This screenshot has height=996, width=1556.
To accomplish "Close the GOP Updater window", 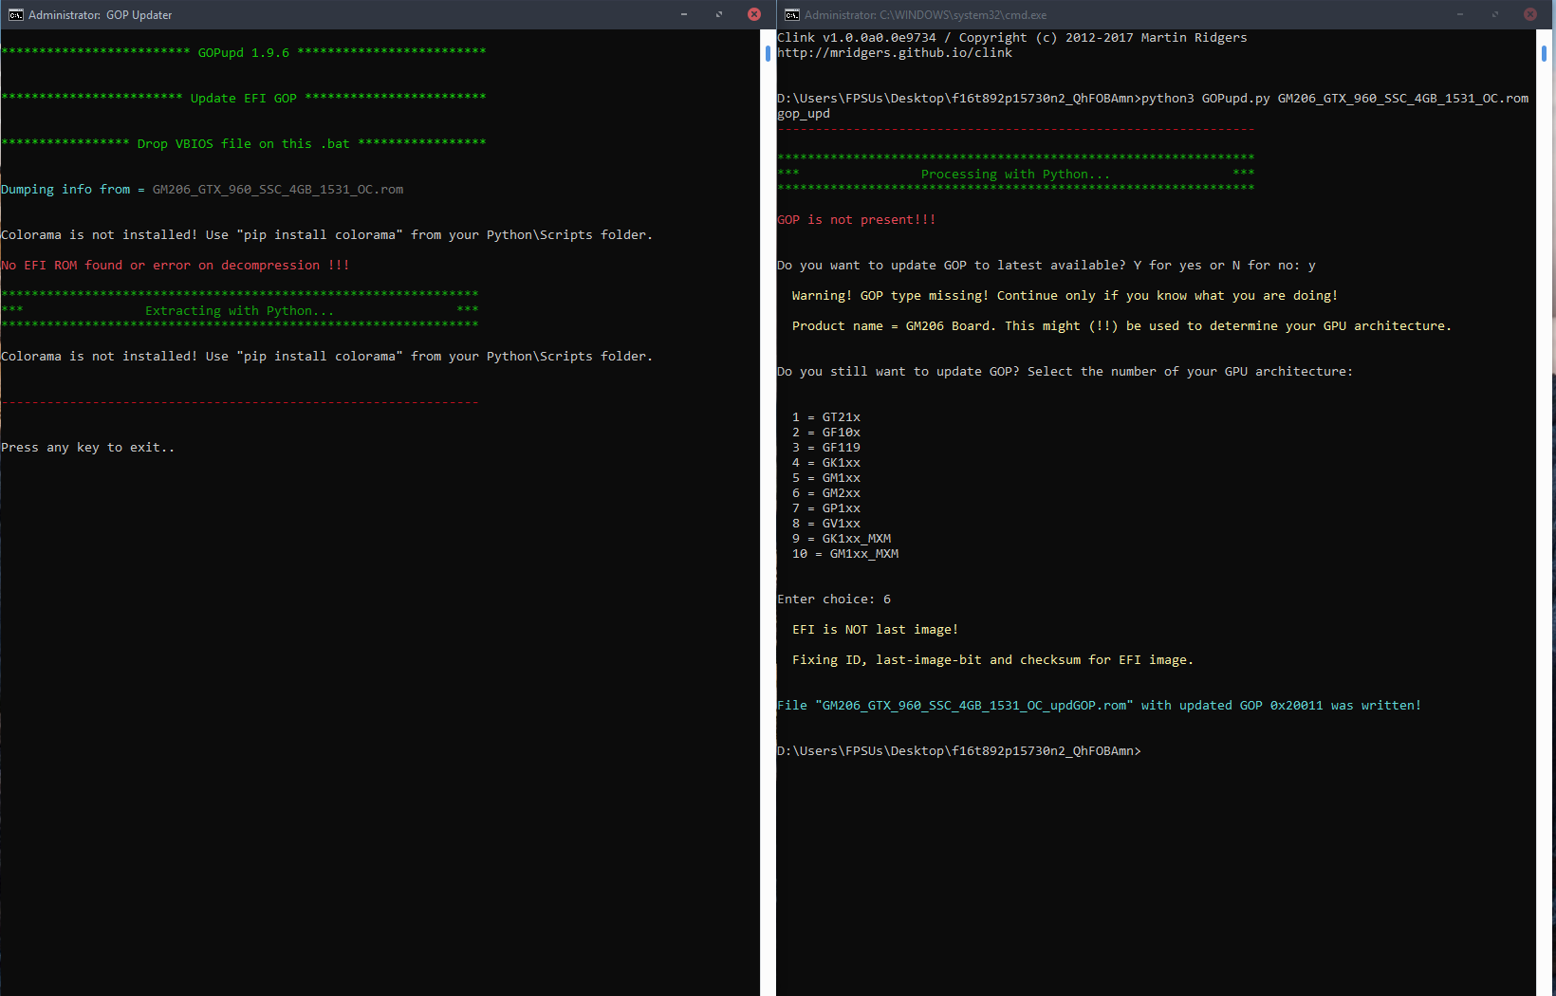I will 754,14.
